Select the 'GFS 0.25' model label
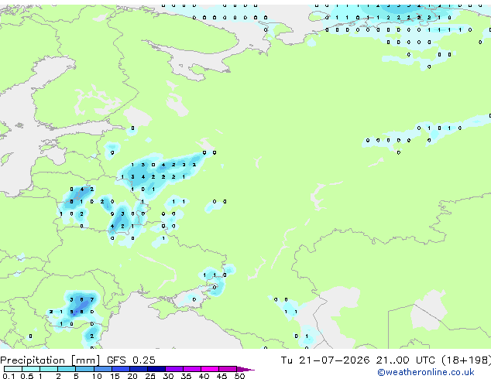 pos(131,360)
